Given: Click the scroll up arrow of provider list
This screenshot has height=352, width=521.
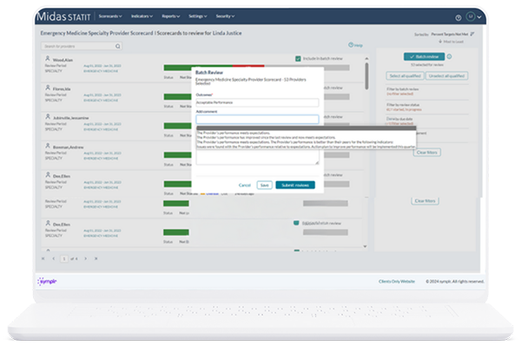Looking at the screenshot, I should tap(366, 59).
